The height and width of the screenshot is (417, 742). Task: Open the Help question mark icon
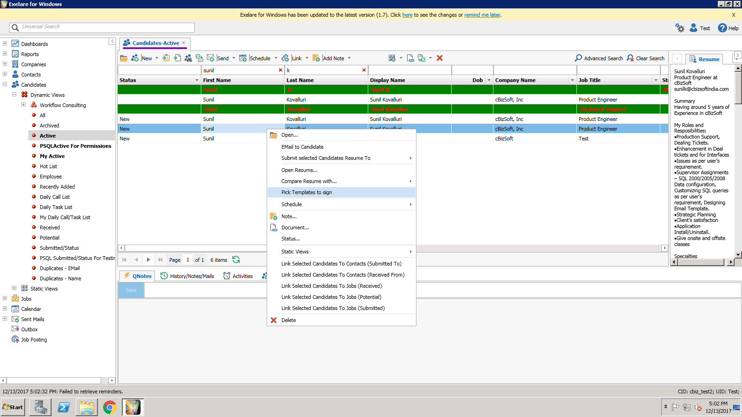point(723,28)
